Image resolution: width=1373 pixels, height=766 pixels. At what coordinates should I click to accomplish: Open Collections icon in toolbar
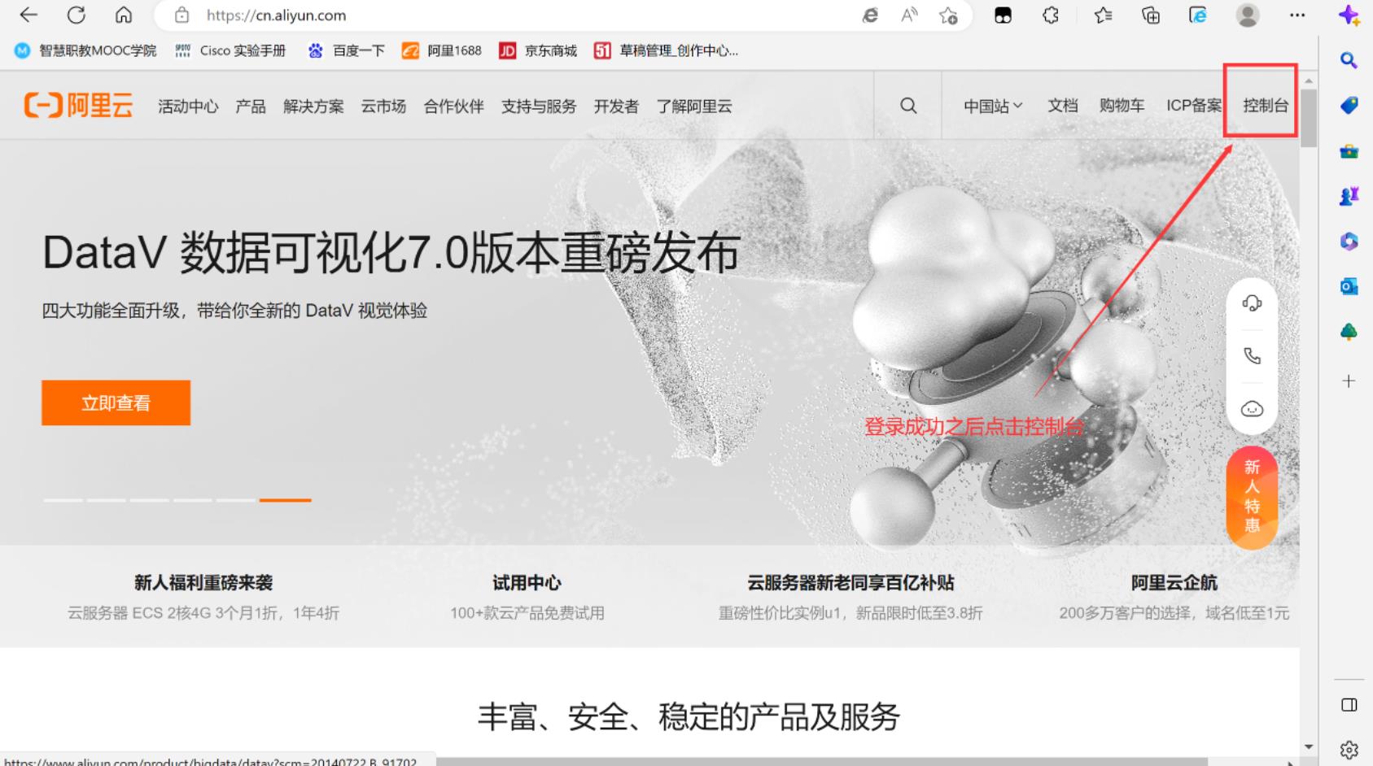pyautogui.click(x=1151, y=15)
